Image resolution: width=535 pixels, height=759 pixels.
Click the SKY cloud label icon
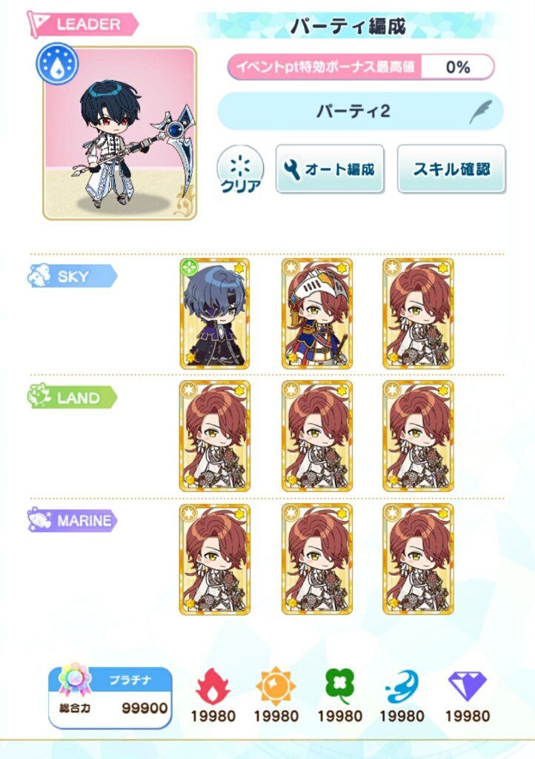click(39, 276)
